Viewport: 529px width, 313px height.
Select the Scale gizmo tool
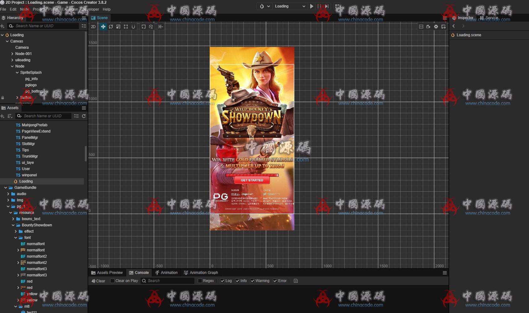tap(118, 27)
